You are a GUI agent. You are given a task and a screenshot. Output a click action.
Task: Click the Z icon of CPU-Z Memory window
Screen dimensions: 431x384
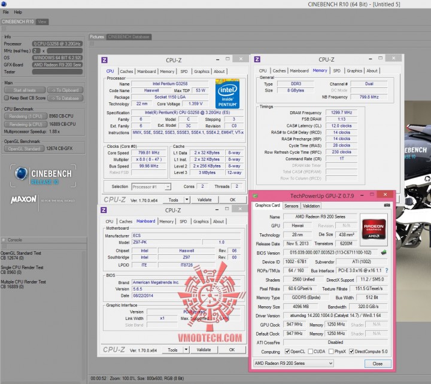pos(257,59)
